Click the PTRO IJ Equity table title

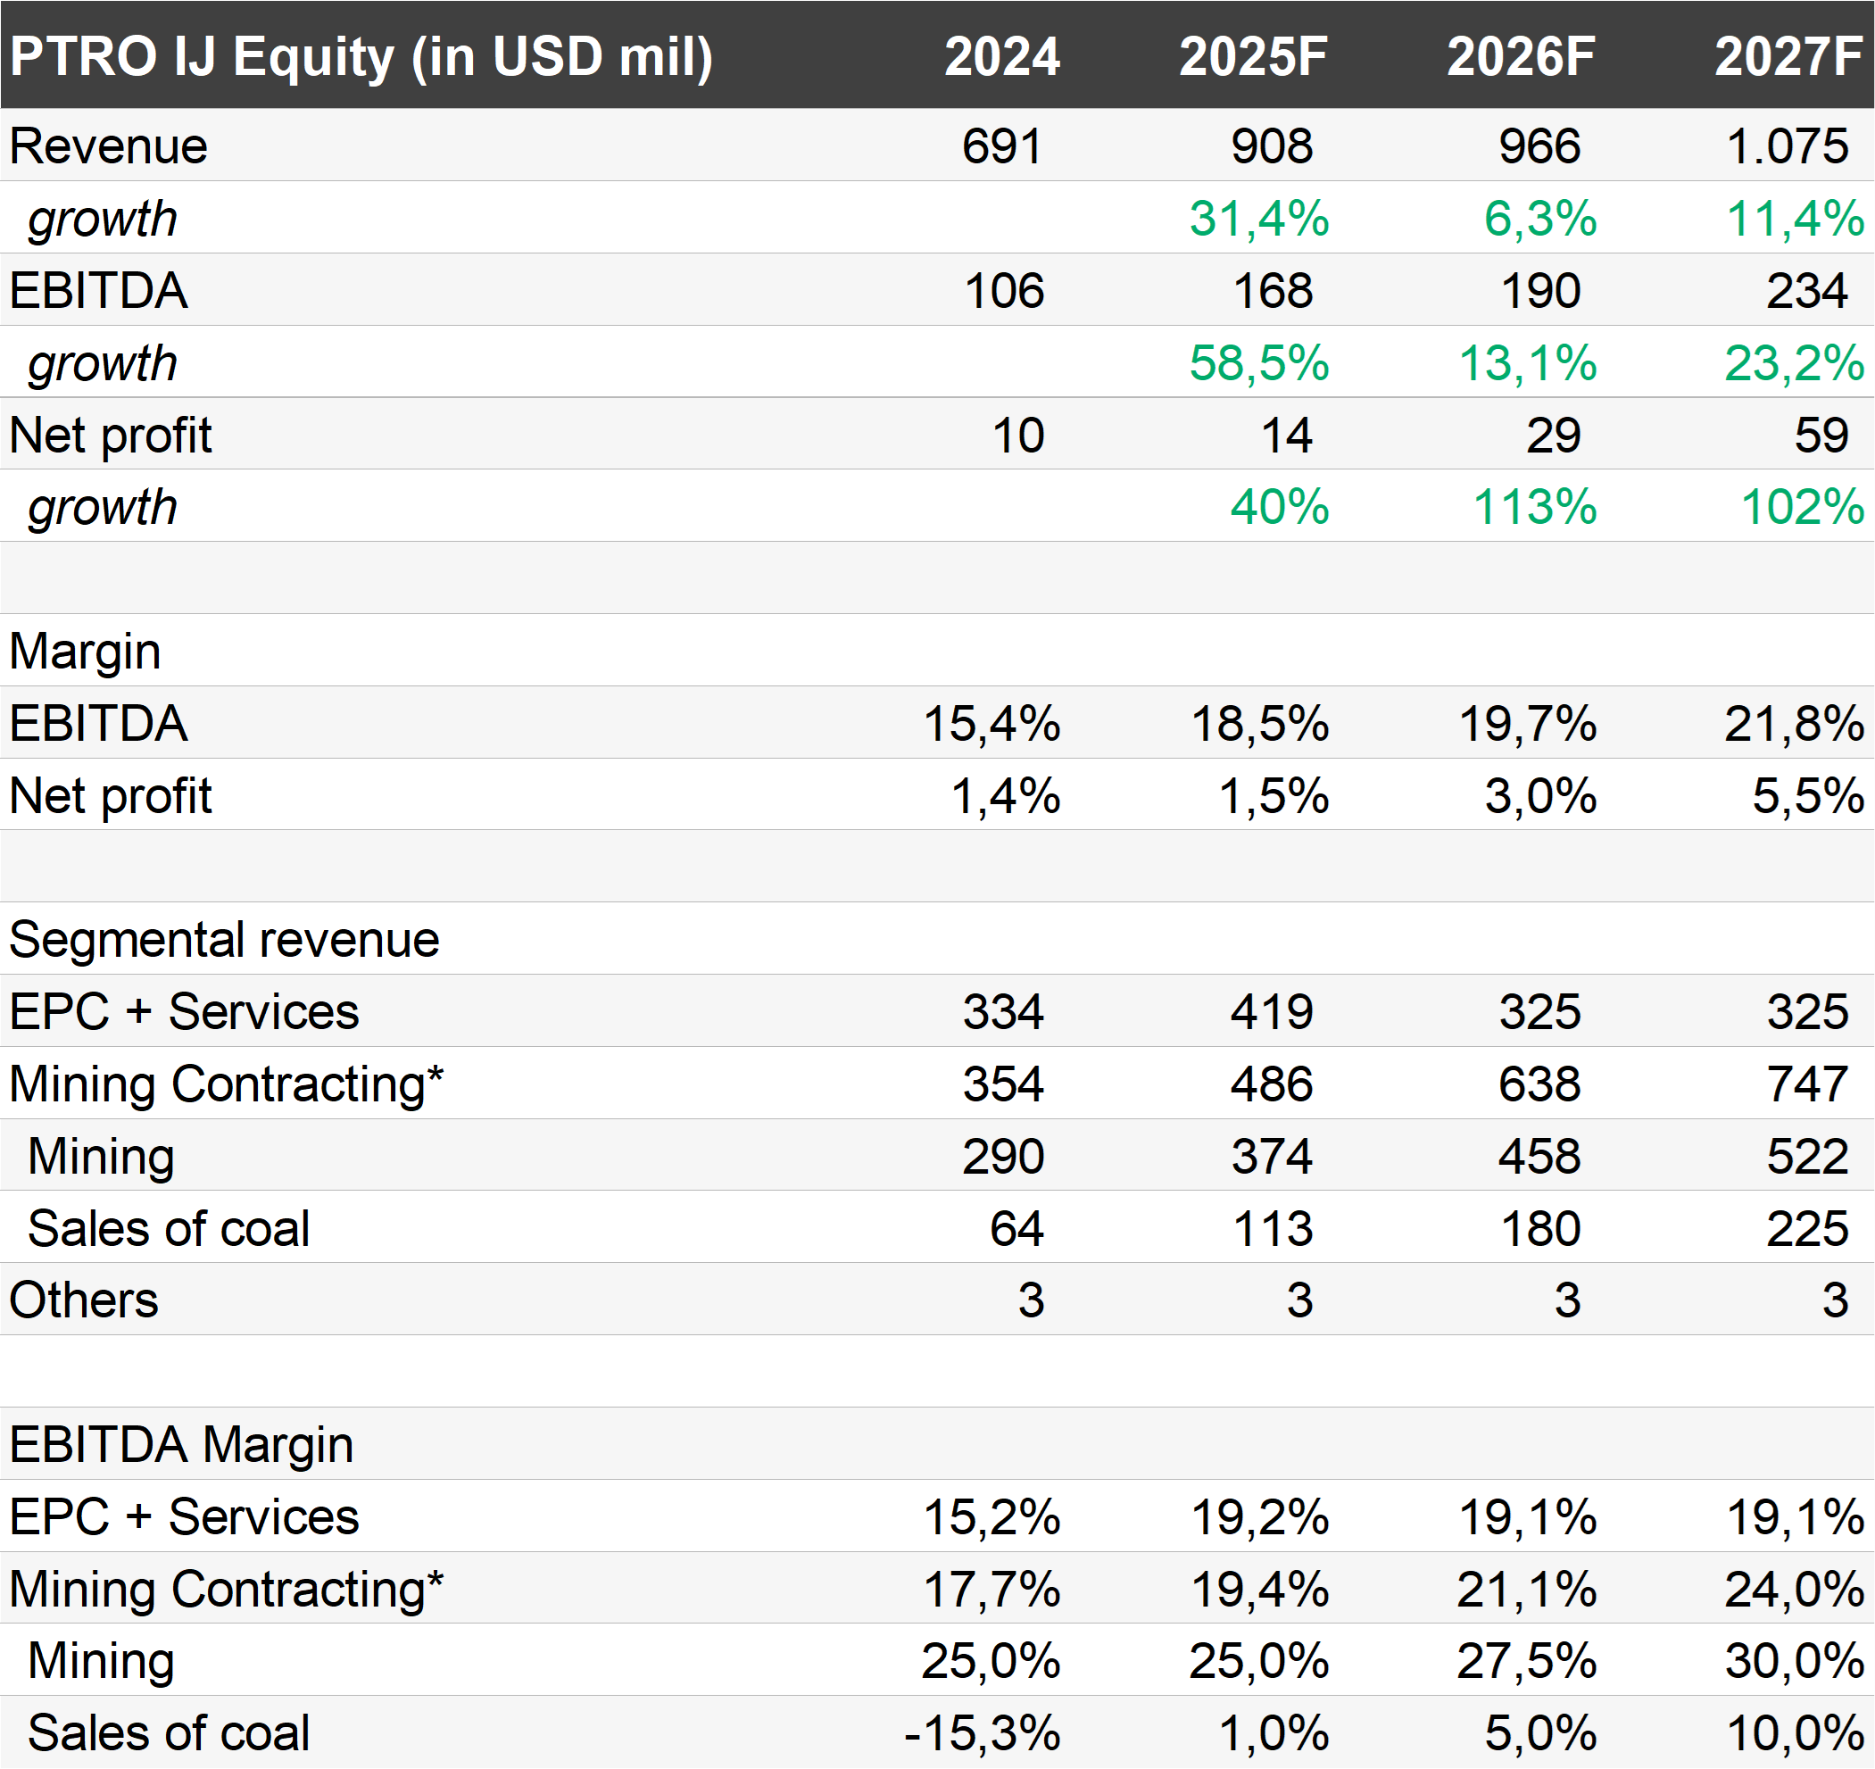361,56
